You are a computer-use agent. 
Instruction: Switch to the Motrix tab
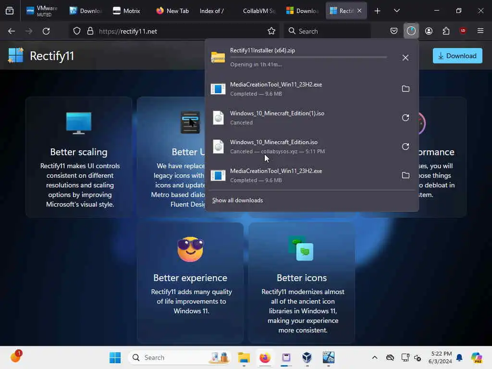point(127,11)
